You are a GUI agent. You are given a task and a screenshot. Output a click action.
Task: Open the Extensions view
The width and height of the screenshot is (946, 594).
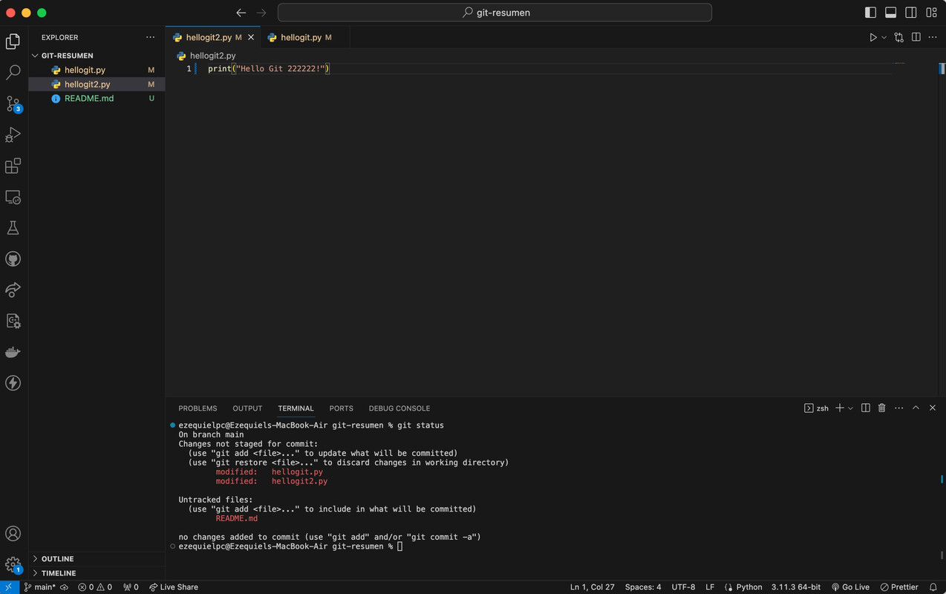[13, 166]
